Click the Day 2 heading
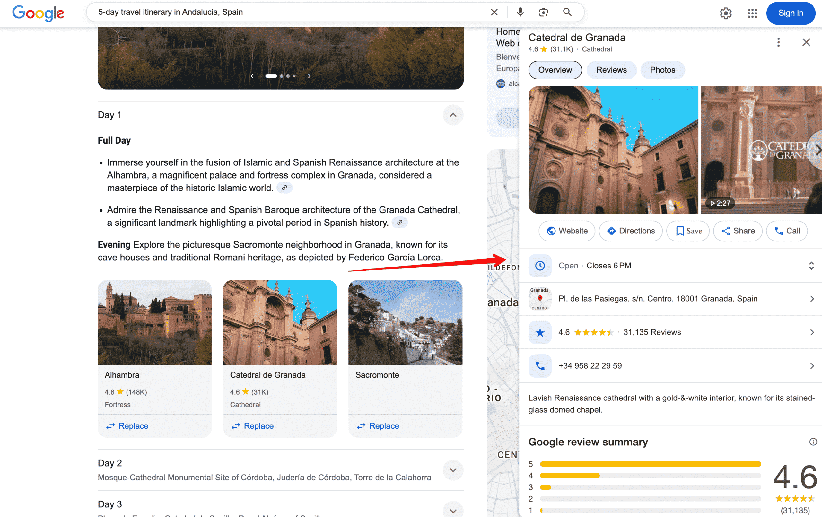The image size is (822, 517). click(x=109, y=463)
